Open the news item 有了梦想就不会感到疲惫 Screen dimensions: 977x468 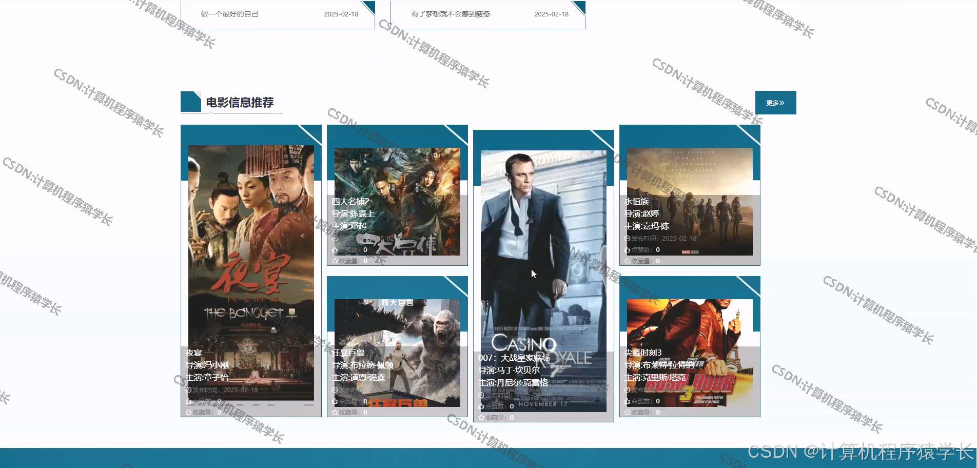click(451, 14)
